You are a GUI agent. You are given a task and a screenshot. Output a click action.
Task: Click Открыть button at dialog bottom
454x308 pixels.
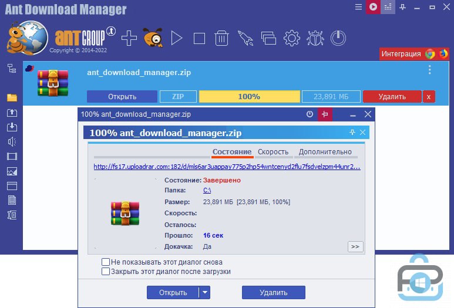[x=173, y=292]
